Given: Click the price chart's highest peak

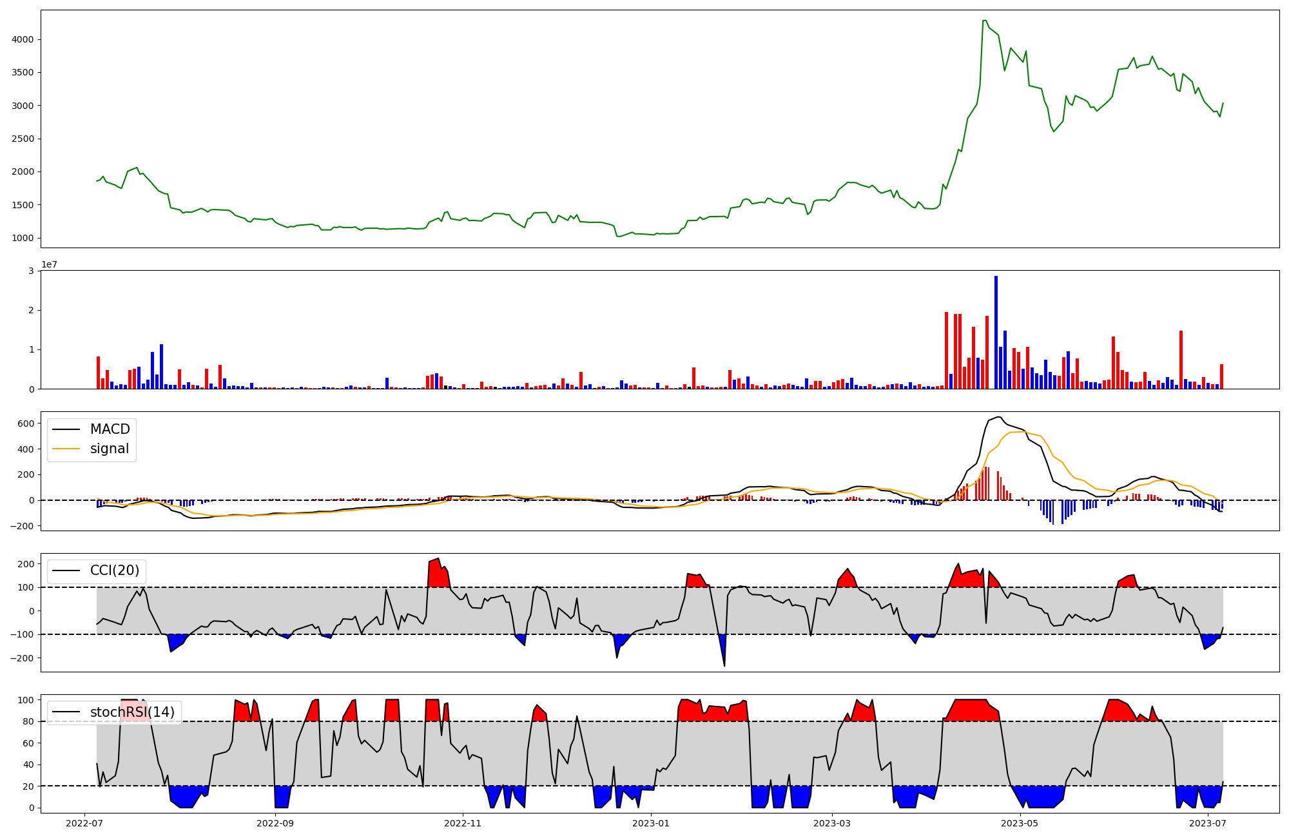Looking at the screenshot, I should 984,21.
